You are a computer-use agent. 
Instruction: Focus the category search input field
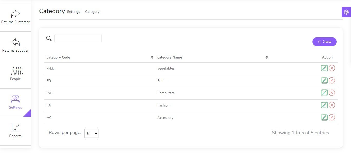pyautogui.click(x=78, y=38)
